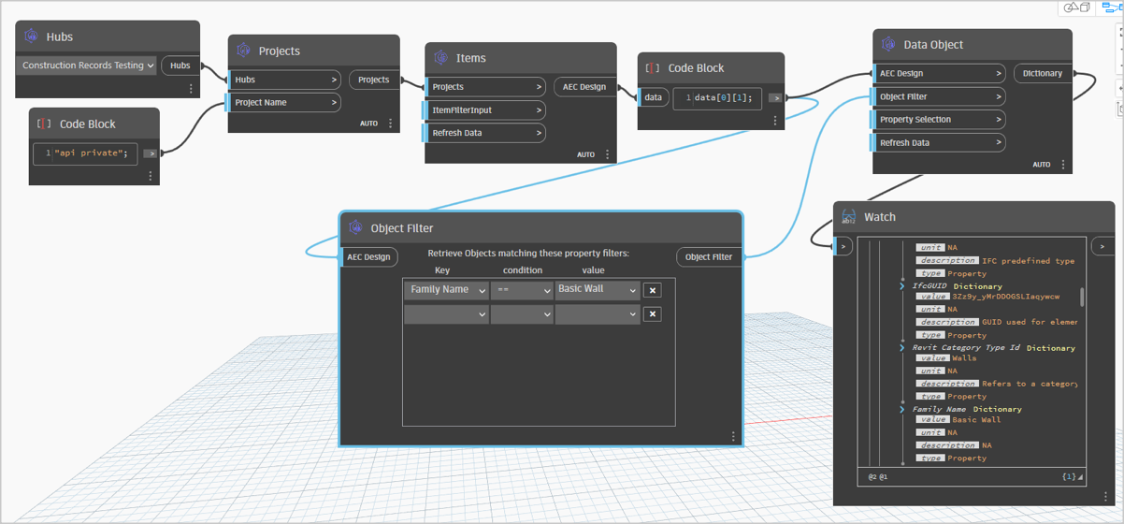Click the ItemFilterInput port
Image resolution: width=1124 pixels, height=524 pixels.
[x=485, y=109]
